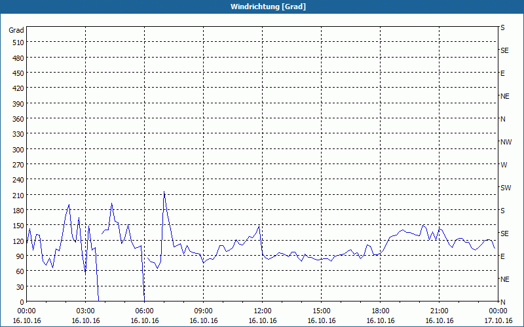
Task: Pick the "180" y-axis value
Action: 19,211
